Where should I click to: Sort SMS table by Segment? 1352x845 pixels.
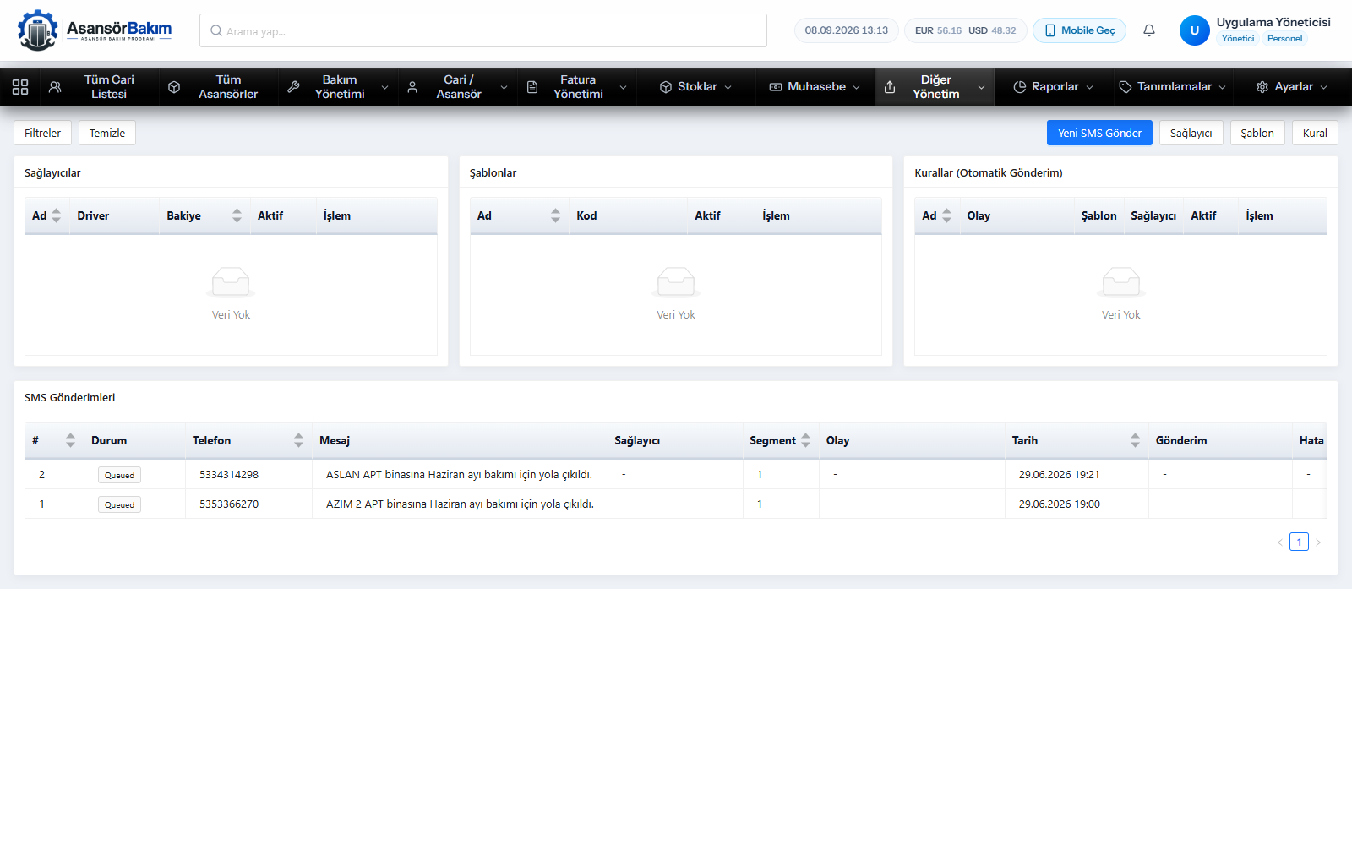pos(805,440)
